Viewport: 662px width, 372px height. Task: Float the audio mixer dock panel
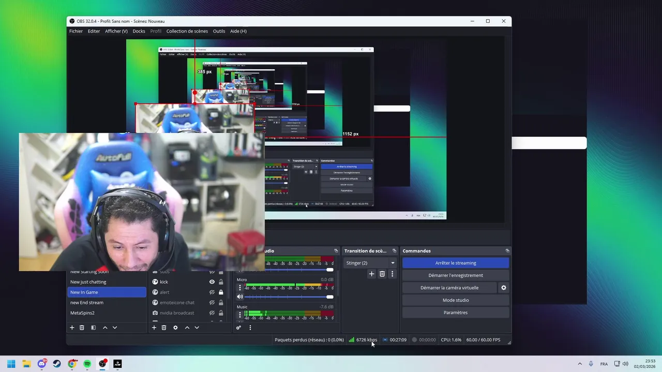(336, 251)
